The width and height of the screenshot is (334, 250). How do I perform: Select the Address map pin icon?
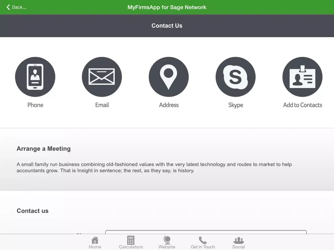169,77
